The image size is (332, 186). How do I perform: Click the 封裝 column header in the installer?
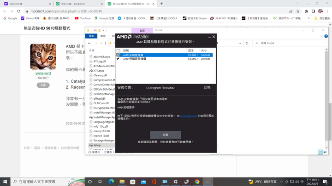click(x=126, y=51)
